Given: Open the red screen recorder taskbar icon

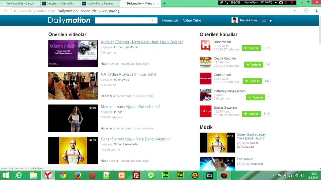Looking at the screenshot, I should point(224,175).
